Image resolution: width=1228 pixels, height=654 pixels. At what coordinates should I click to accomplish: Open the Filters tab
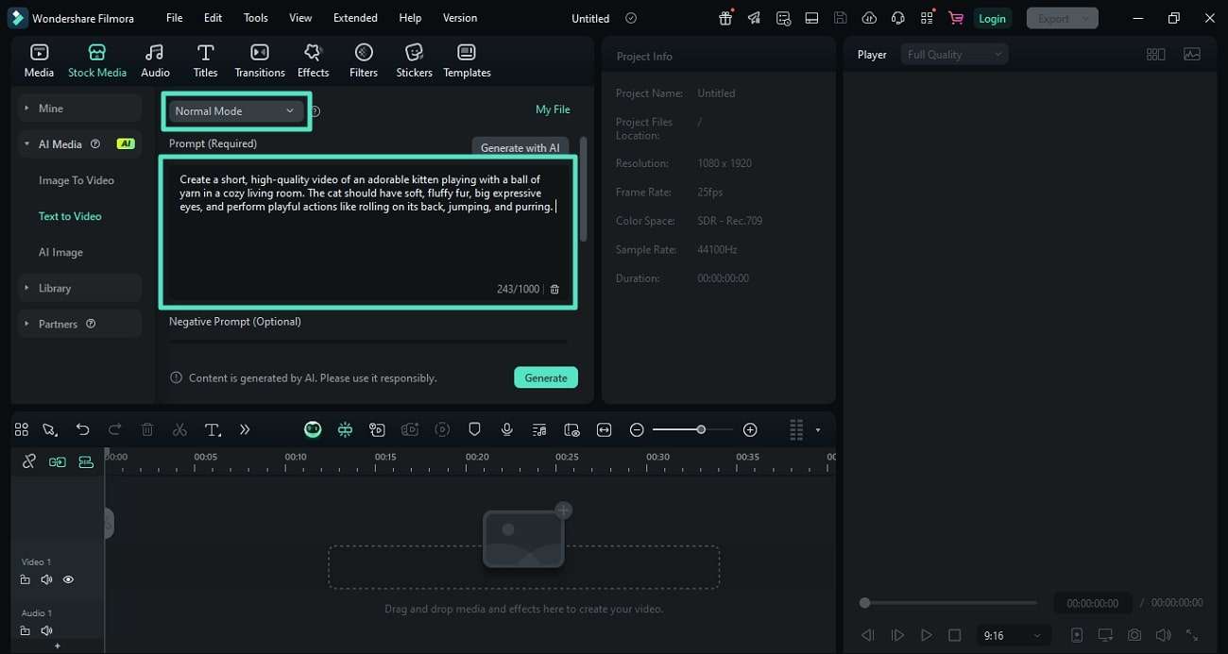(364, 60)
